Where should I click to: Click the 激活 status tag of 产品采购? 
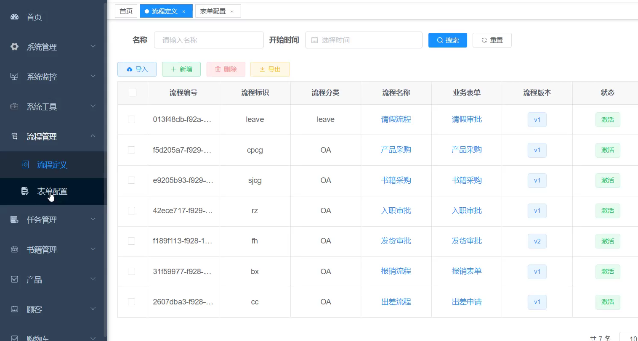608,150
